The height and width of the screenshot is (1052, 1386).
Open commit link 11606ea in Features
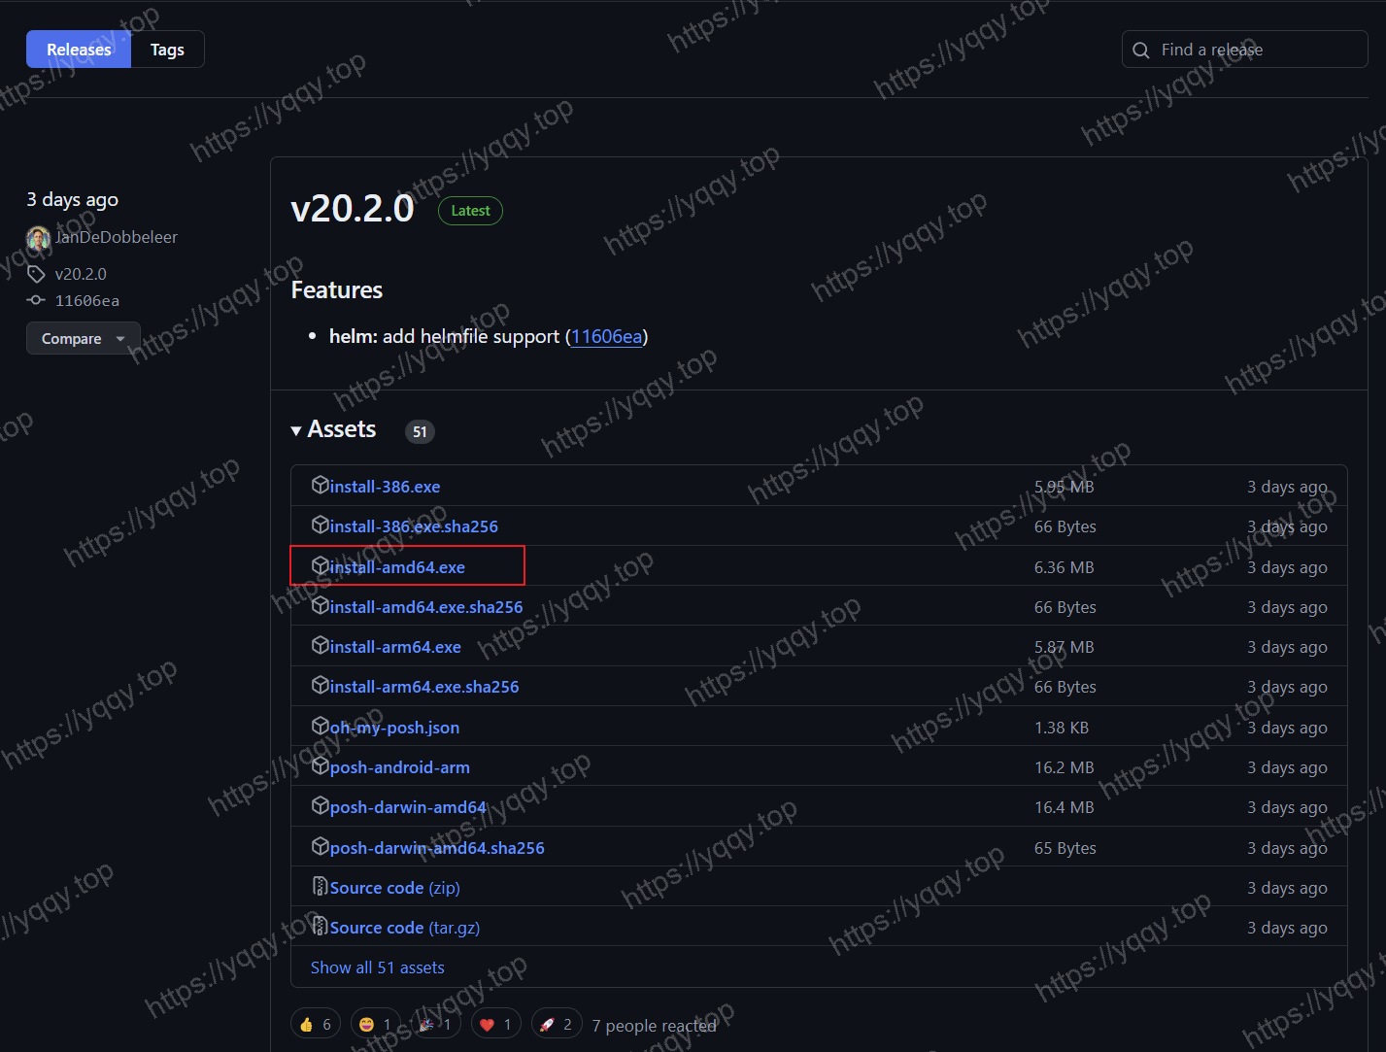[607, 336]
